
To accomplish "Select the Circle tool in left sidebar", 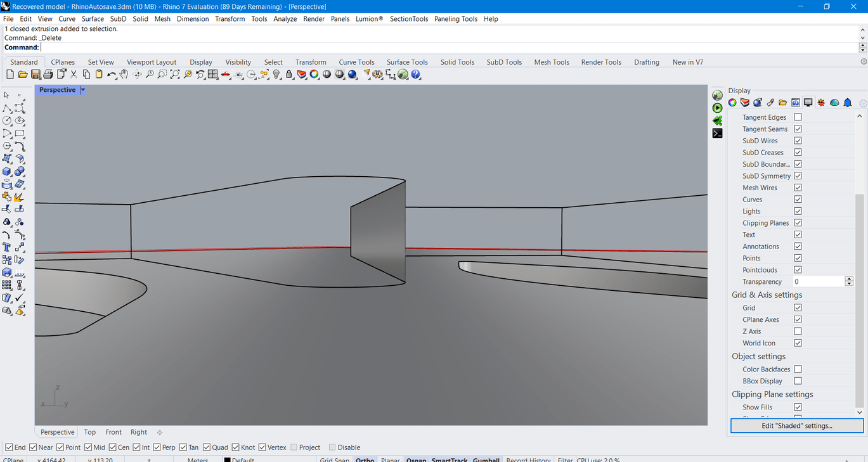I will 7,120.
